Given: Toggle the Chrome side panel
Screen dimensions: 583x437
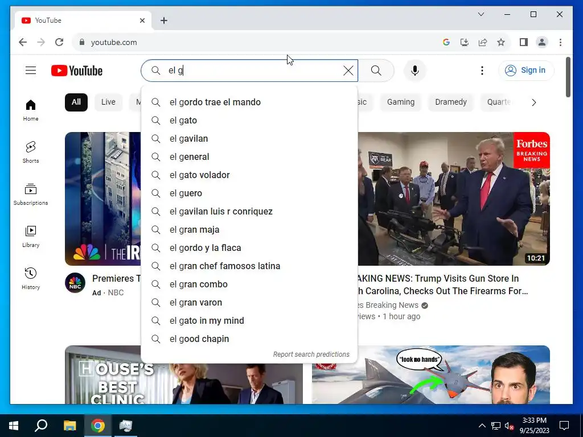Looking at the screenshot, I should (524, 42).
